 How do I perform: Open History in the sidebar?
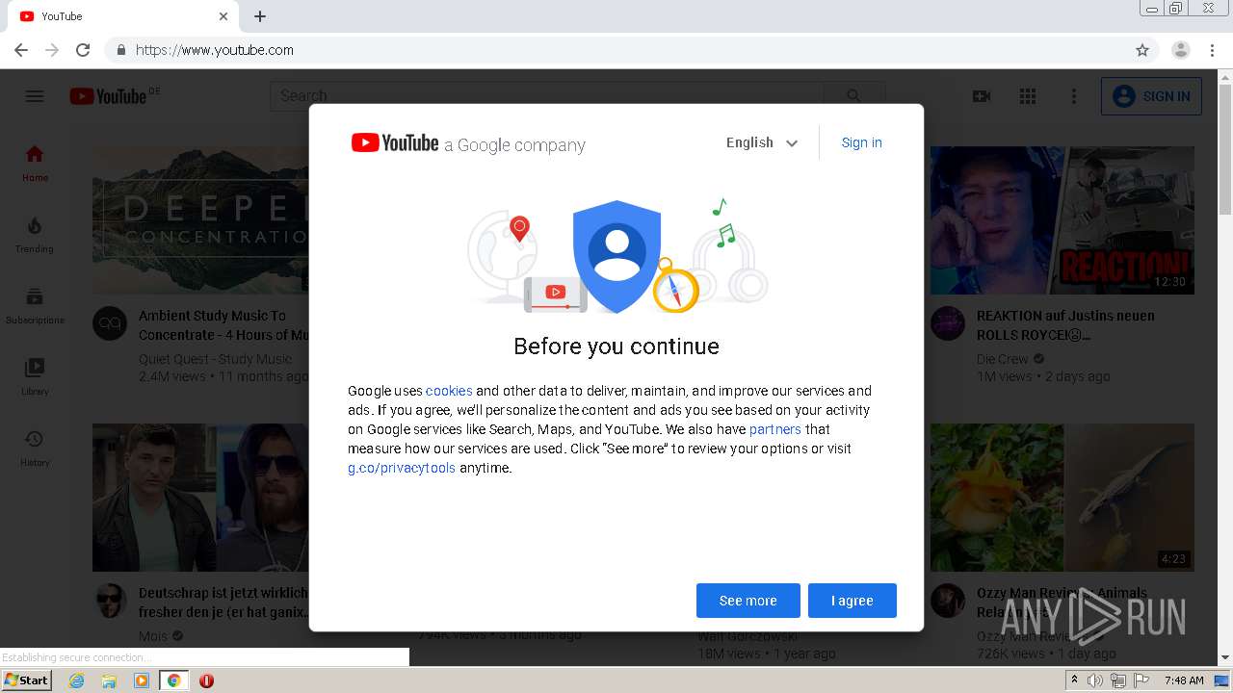click(35, 448)
